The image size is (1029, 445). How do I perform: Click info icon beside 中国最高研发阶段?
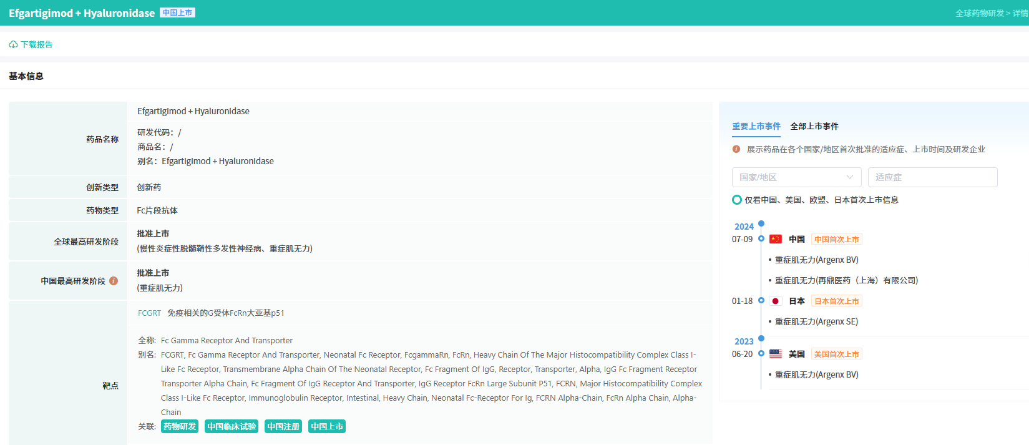[x=114, y=281]
